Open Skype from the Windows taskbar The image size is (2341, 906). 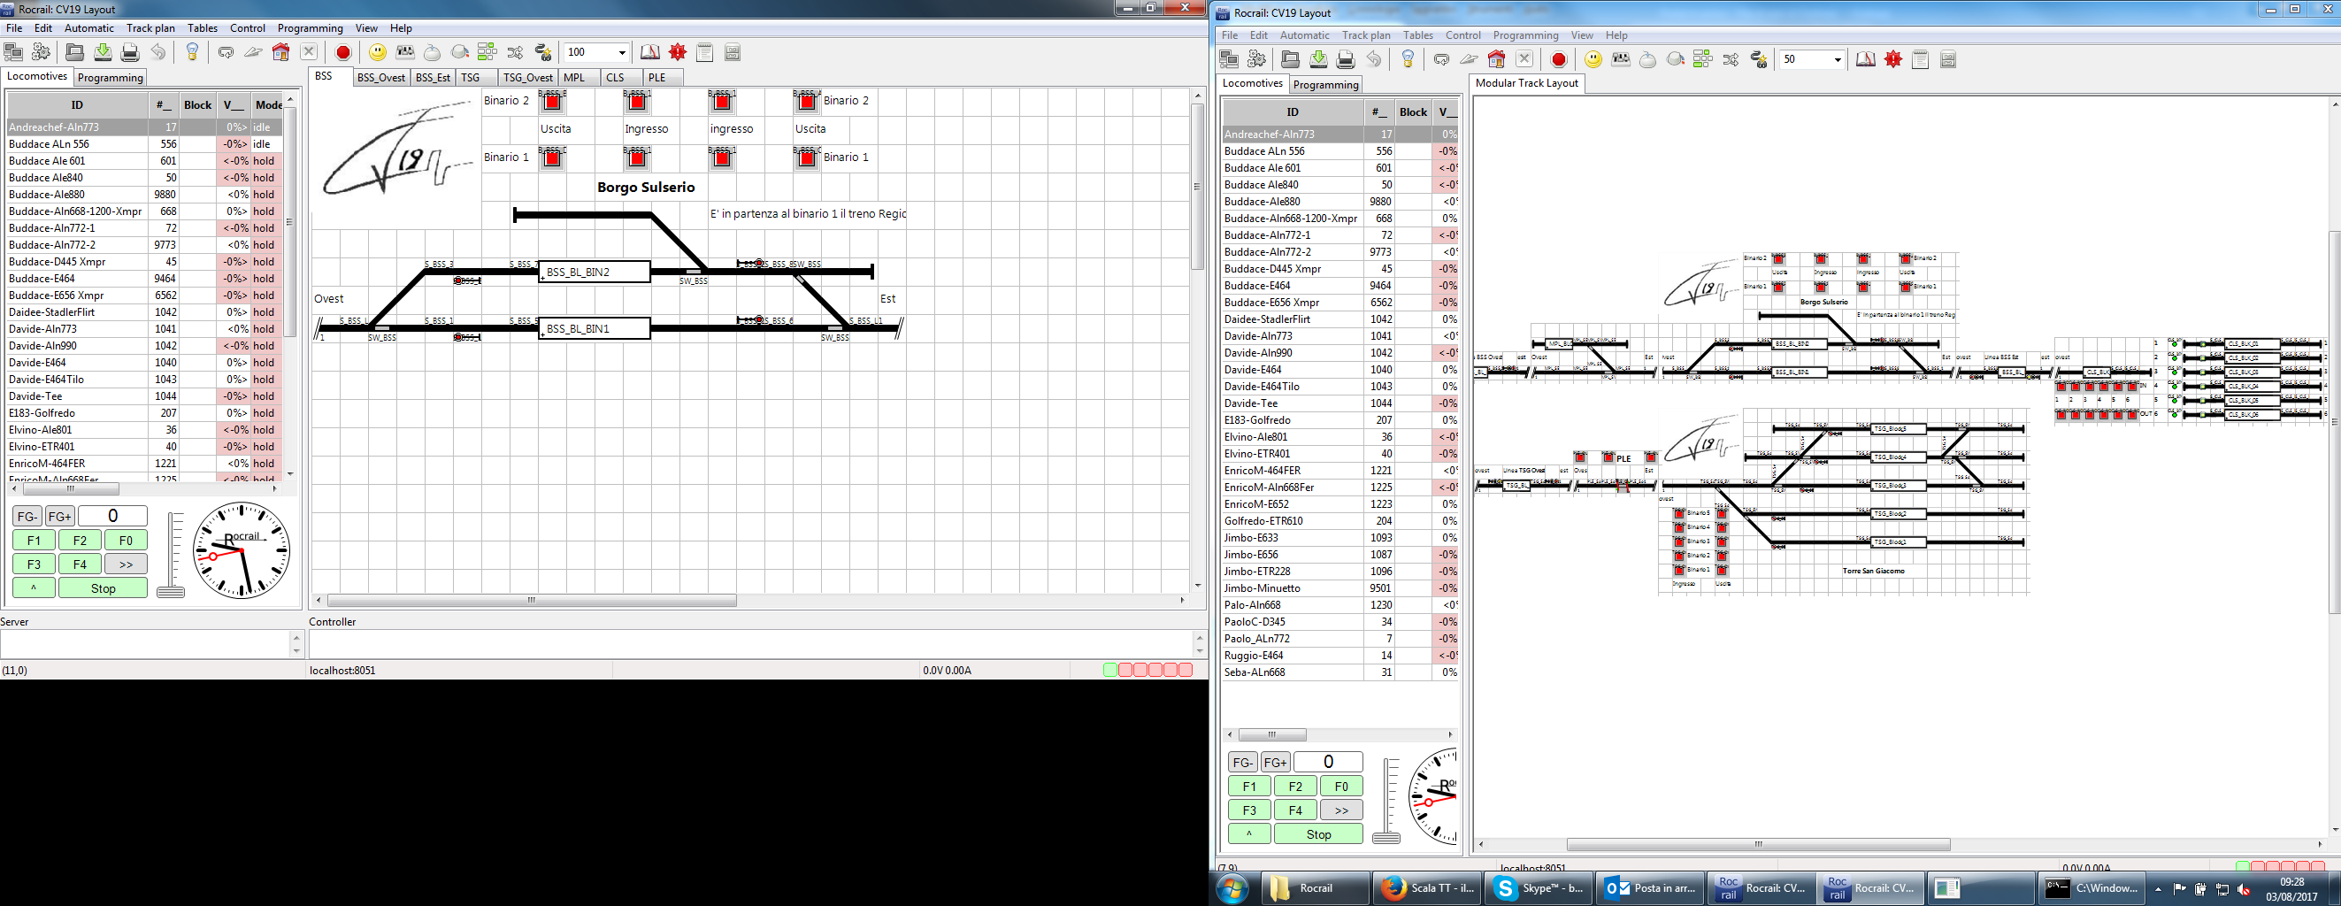(1537, 887)
